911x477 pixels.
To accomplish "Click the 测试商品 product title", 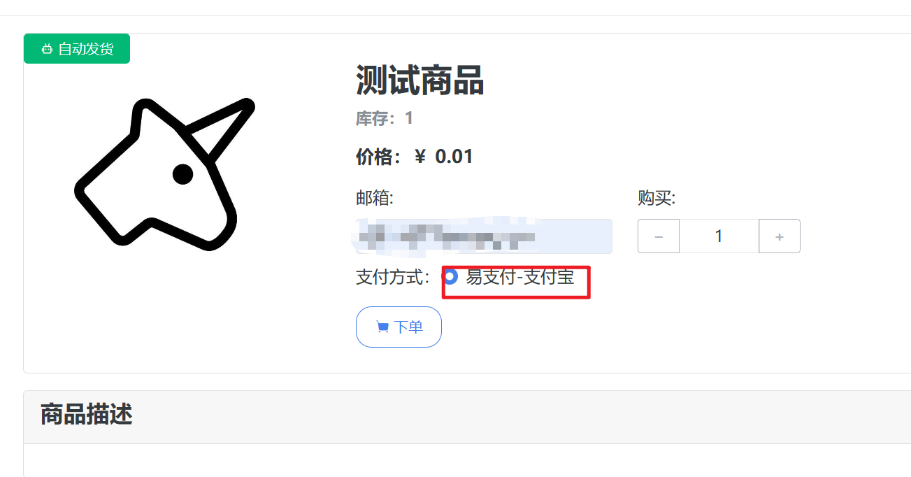I will 420,80.
